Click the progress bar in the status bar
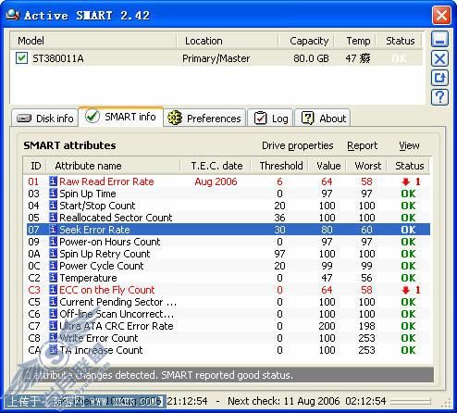The image size is (457, 413). tap(410, 401)
